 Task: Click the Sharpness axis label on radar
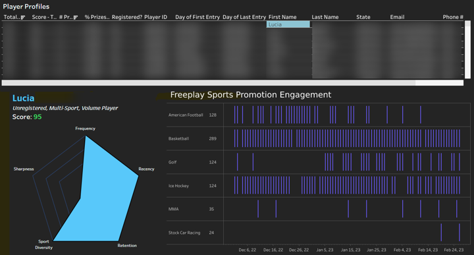24,169
